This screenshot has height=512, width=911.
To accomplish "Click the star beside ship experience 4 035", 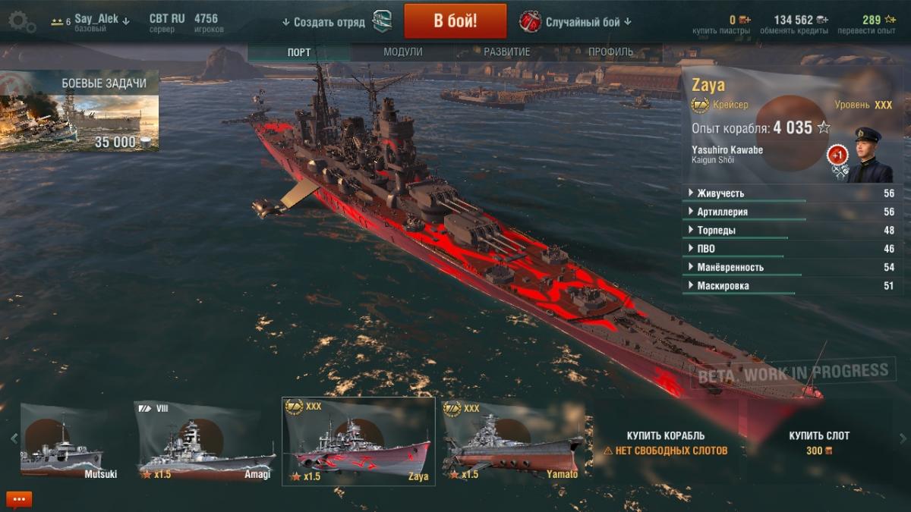I will (x=824, y=128).
